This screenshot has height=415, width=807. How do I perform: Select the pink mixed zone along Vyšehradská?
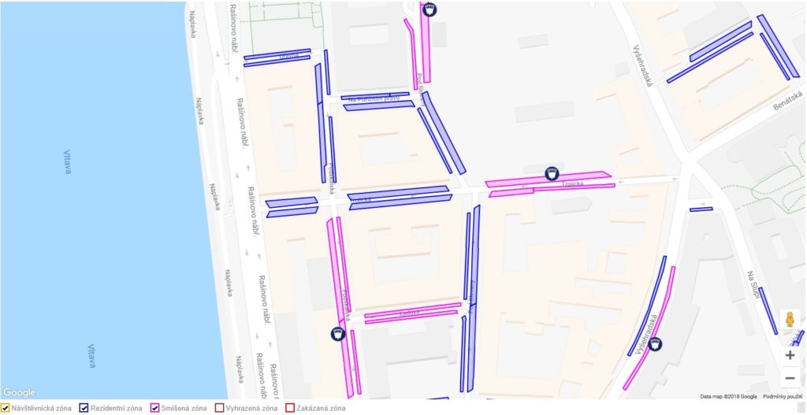[649, 328]
